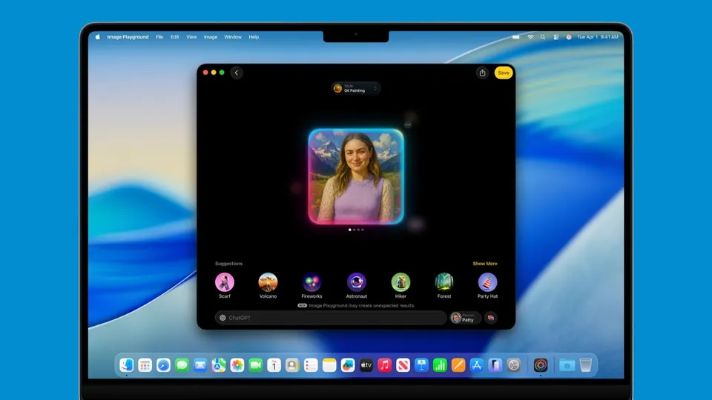This screenshot has width=712, height=400.
Task: Go back with the chevron button
Action: click(x=237, y=73)
